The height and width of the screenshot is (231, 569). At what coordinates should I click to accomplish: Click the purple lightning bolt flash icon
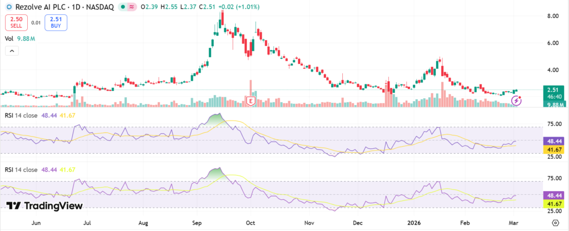[517, 101]
